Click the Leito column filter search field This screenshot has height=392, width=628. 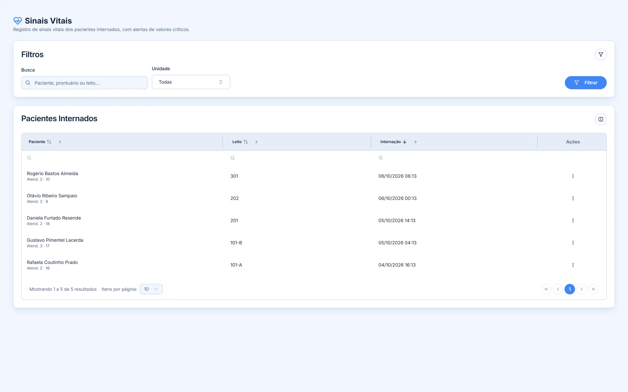tap(298, 158)
